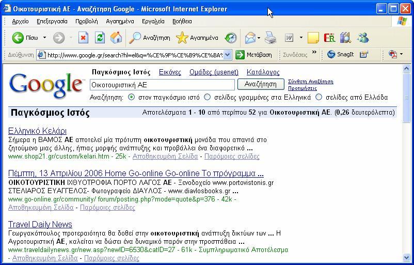The width and height of the screenshot is (414, 265).
Task: Click the SnagIt window icon beside SnagIt label
Action: click(x=364, y=54)
